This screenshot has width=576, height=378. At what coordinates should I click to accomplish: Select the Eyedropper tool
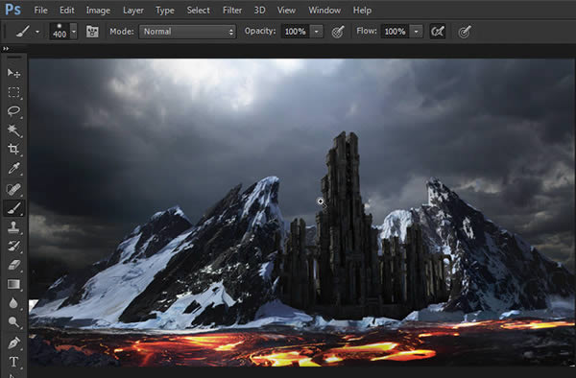click(x=14, y=169)
